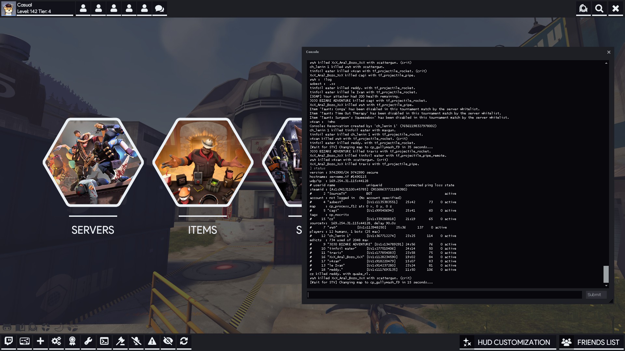Click the shiba dog player avatar
The height and width of the screenshot is (351, 625).
point(8,8)
